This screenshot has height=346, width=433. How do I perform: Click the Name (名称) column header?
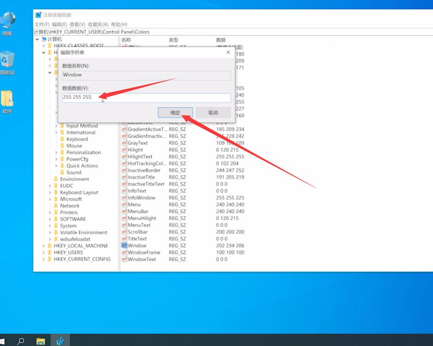click(126, 40)
